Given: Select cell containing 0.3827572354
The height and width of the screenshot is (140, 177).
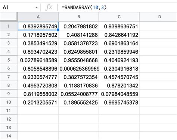Looking at the screenshot, I should [78, 77].
